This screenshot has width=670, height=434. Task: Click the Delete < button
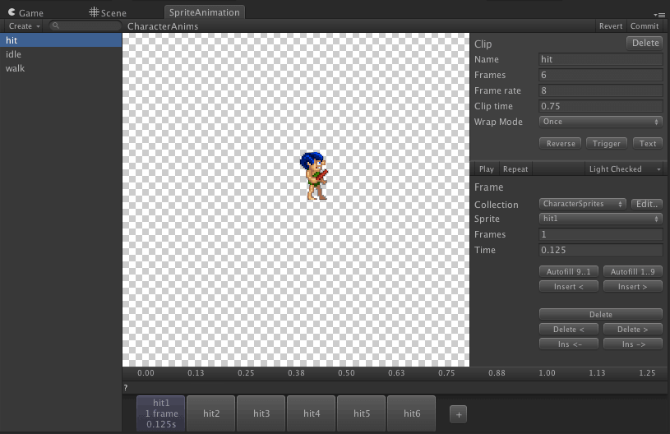(x=568, y=330)
